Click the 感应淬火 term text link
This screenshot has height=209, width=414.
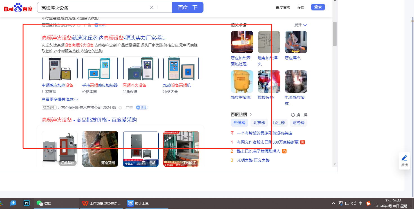293,58
